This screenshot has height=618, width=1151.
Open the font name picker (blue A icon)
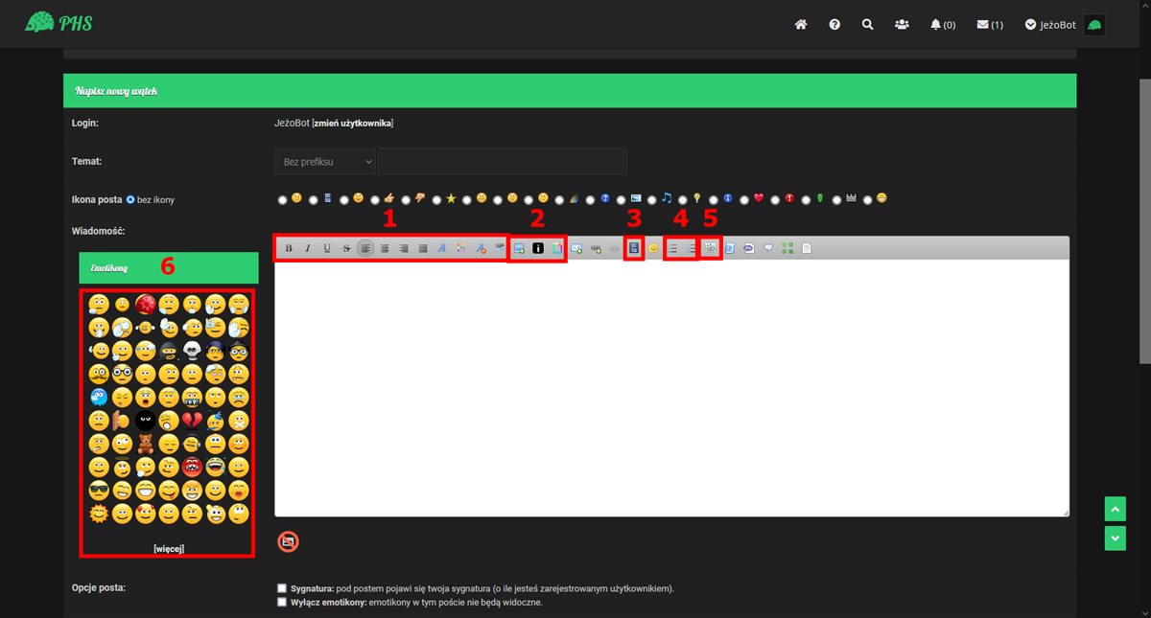point(442,248)
